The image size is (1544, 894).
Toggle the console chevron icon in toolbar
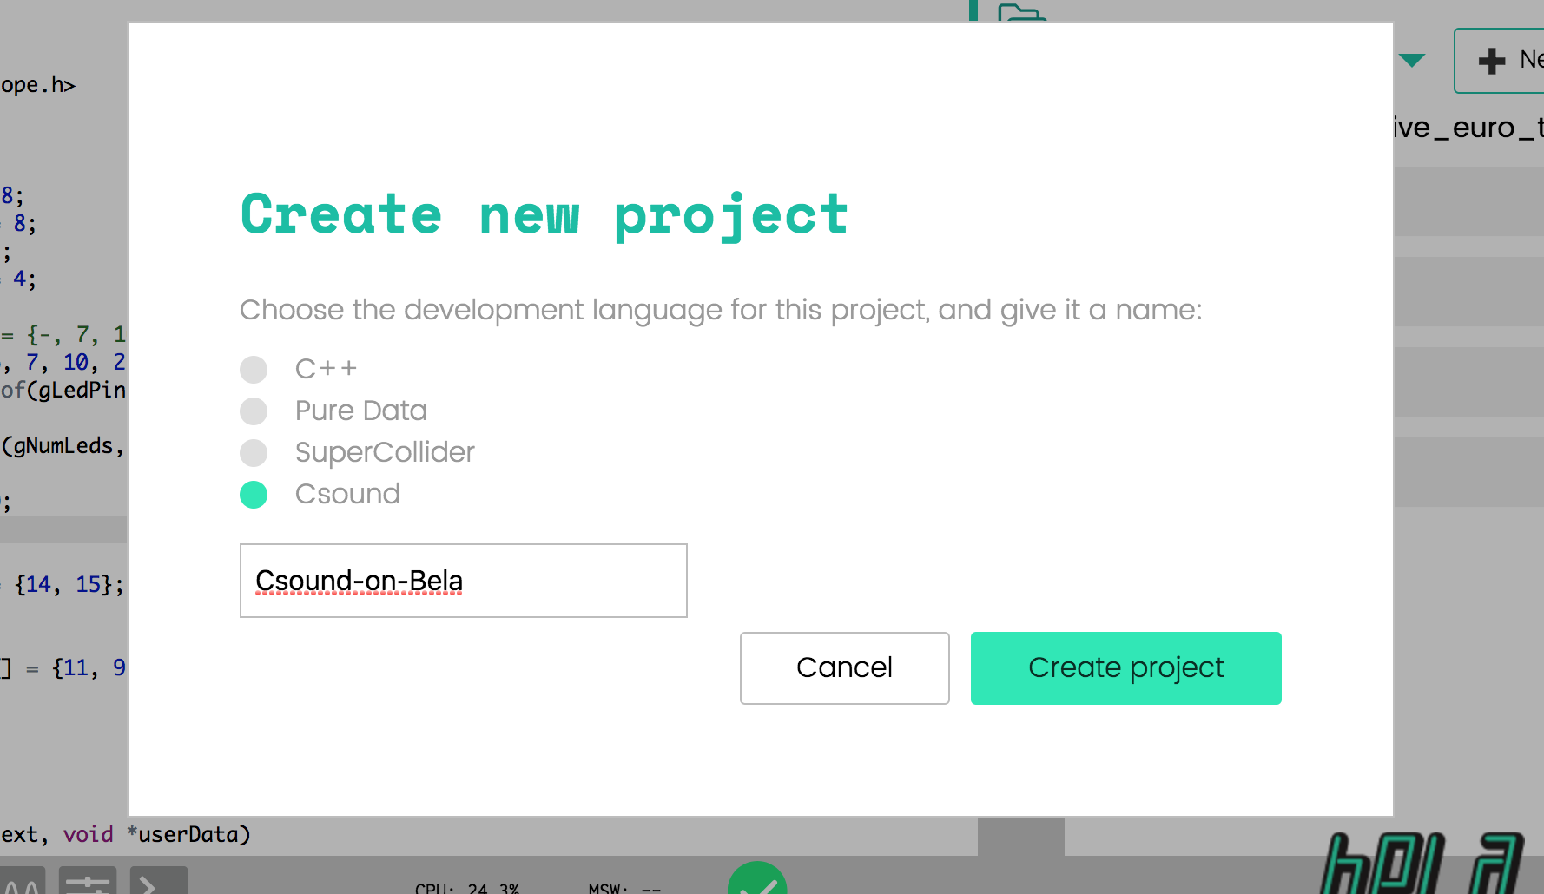[158, 881]
